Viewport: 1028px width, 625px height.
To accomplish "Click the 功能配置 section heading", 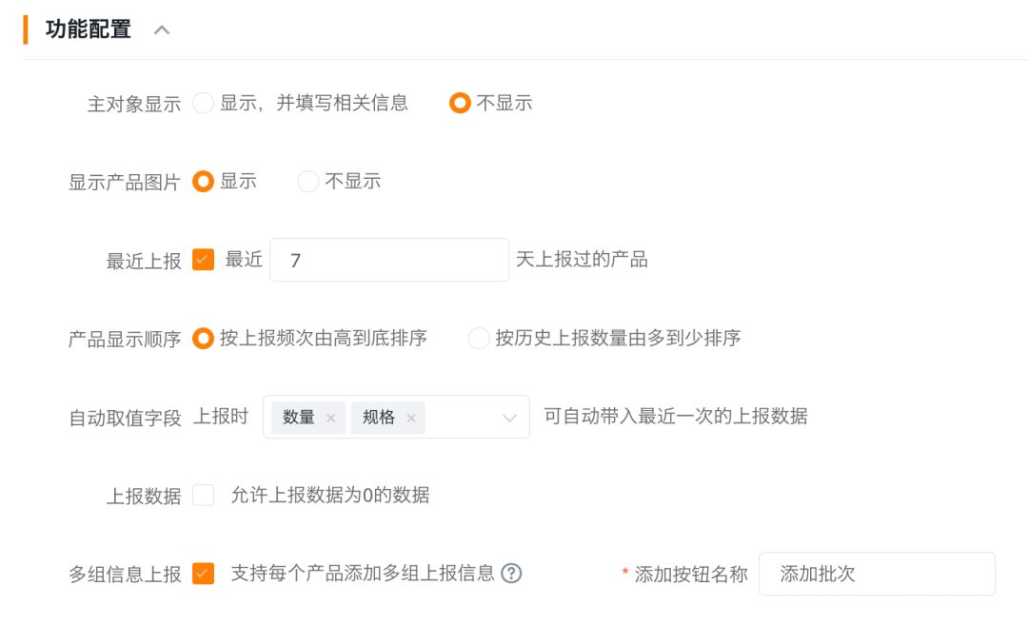I will click(x=89, y=29).
